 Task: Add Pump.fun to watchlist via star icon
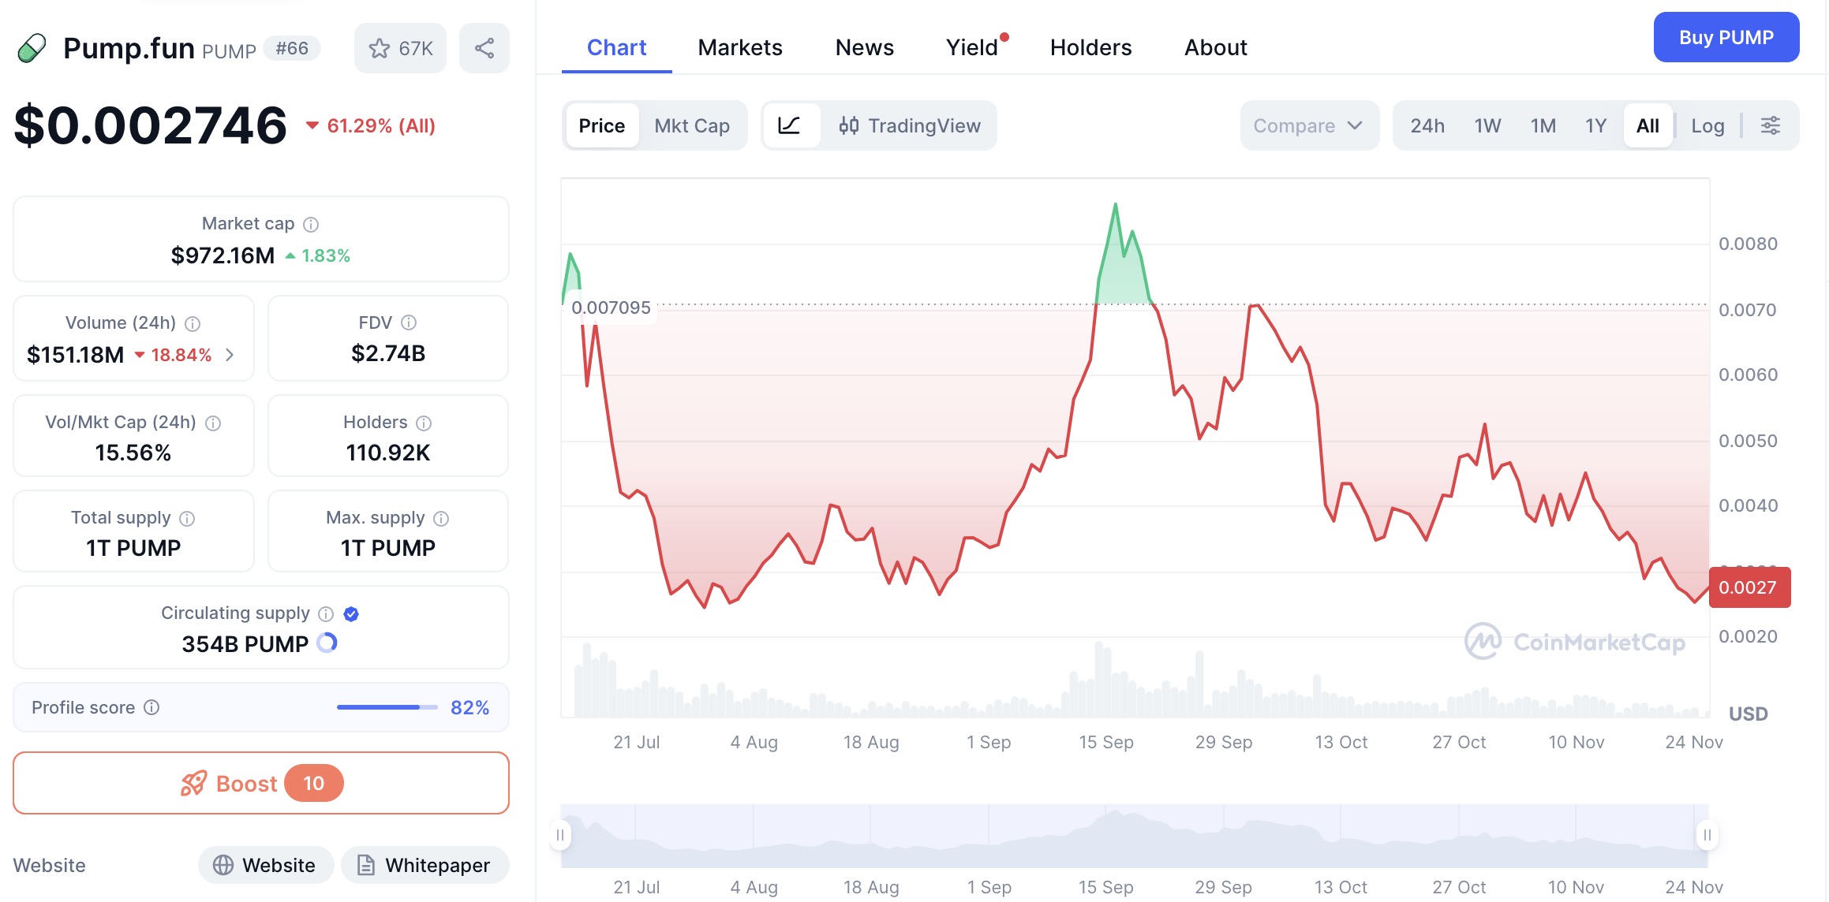(x=380, y=49)
